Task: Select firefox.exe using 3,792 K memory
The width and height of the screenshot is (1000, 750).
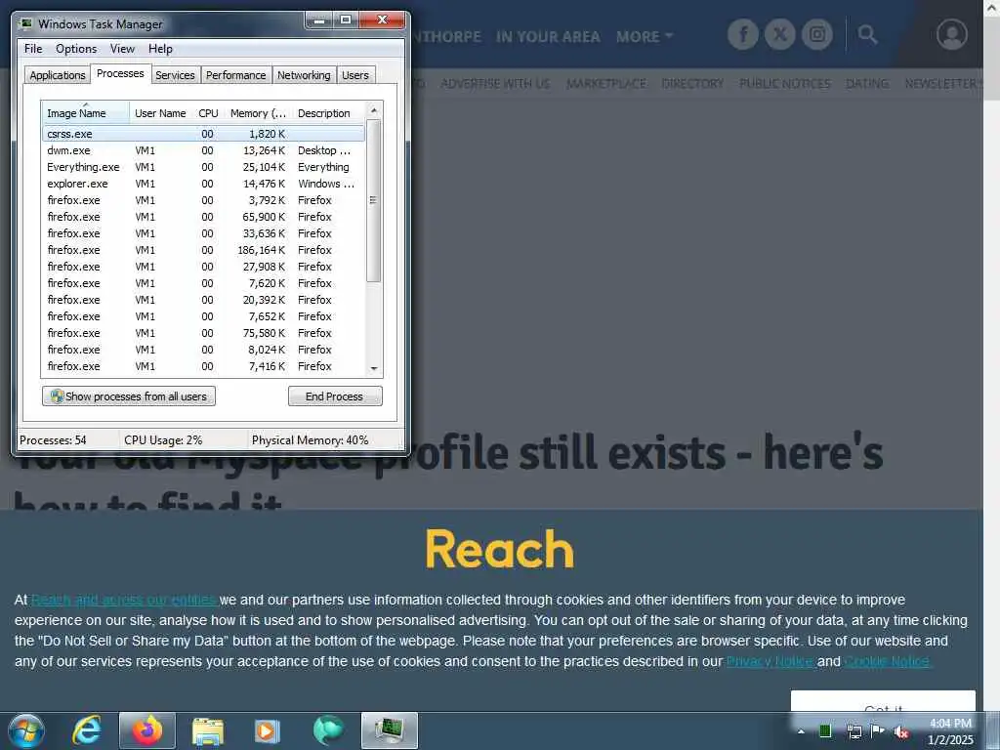Action: tap(203, 200)
